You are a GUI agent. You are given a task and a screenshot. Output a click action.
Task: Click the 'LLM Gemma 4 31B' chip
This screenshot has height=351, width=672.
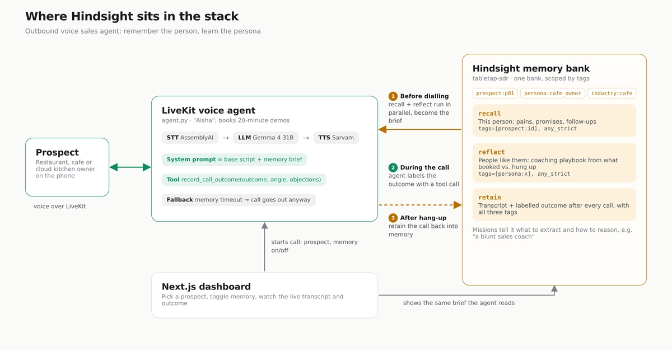(x=265, y=138)
